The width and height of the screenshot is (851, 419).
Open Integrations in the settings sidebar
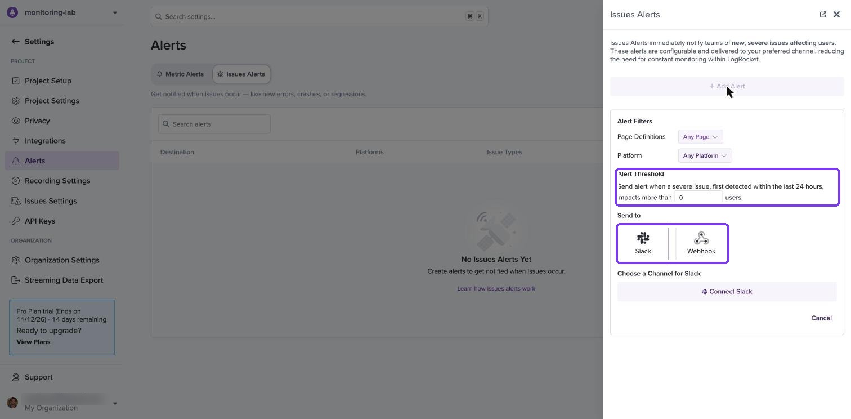[x=62, y=141]
